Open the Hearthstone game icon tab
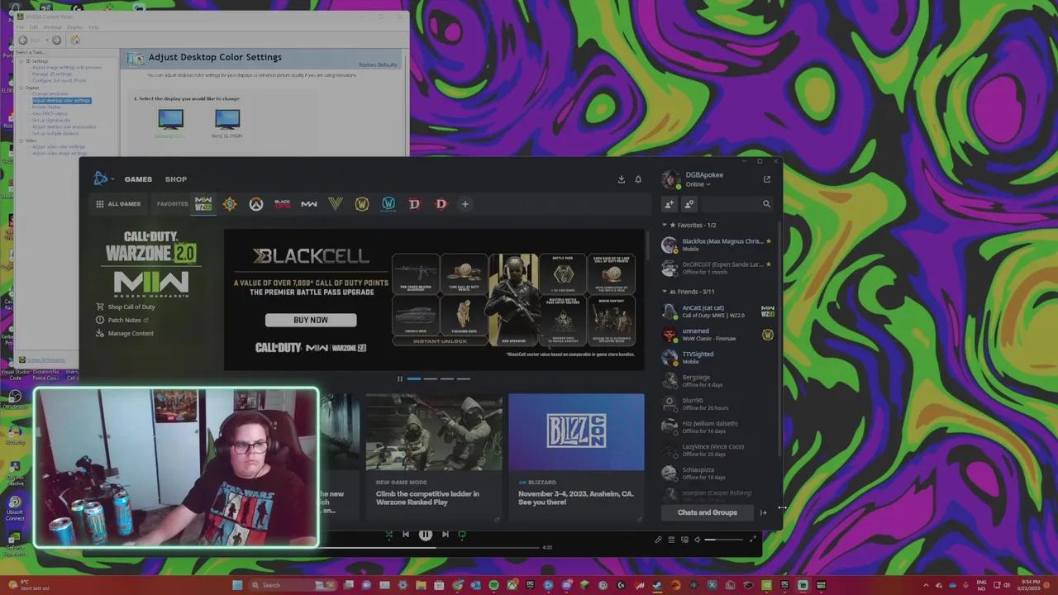Image resolution: width=1058 pixels, height=595 pixels. pyautogui.click(x=230, y=204)
